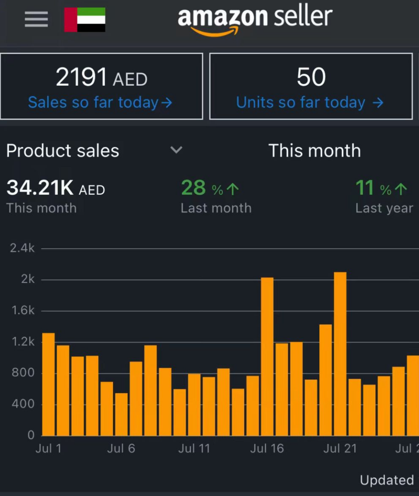Click the Jul 11 axis label
Viewport: 419px width, 496px height.
[x=194, y=449]
